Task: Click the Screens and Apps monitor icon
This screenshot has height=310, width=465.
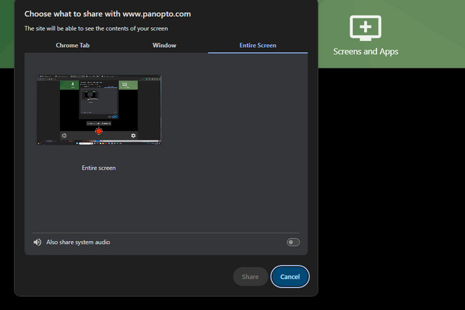Action: click(x=365, y=28)
